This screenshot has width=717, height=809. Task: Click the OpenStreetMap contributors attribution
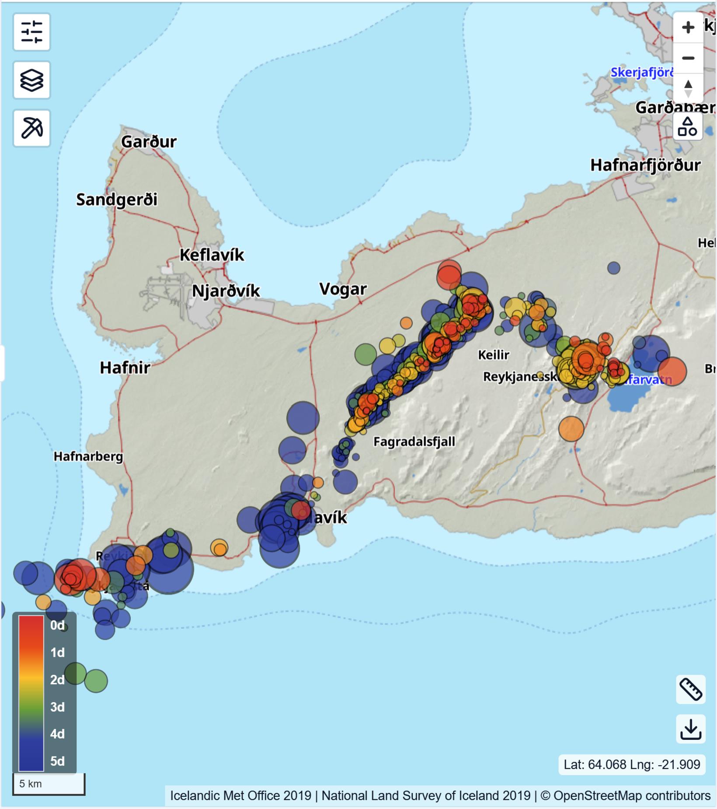(x=626, y=795)
